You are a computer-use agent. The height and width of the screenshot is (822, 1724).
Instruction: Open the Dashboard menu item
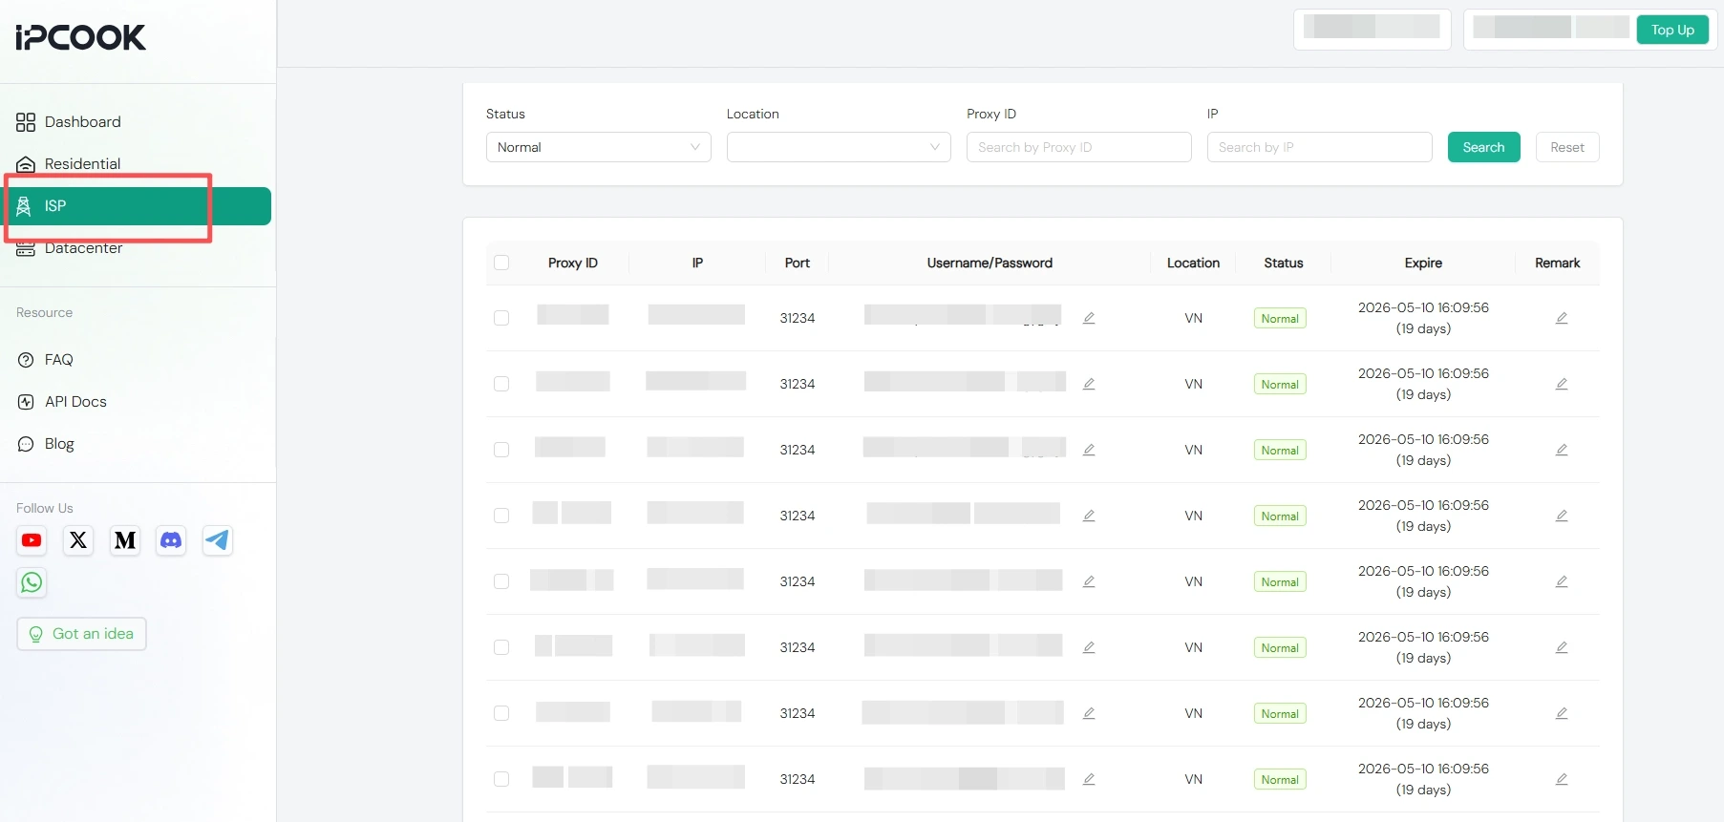point(82,122)
